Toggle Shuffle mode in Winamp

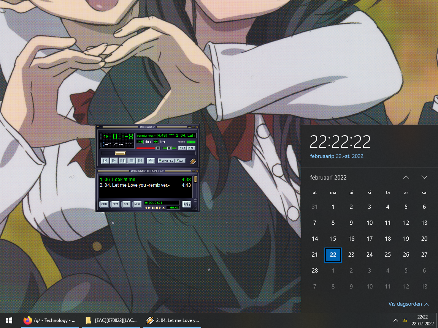click(166, 161)
